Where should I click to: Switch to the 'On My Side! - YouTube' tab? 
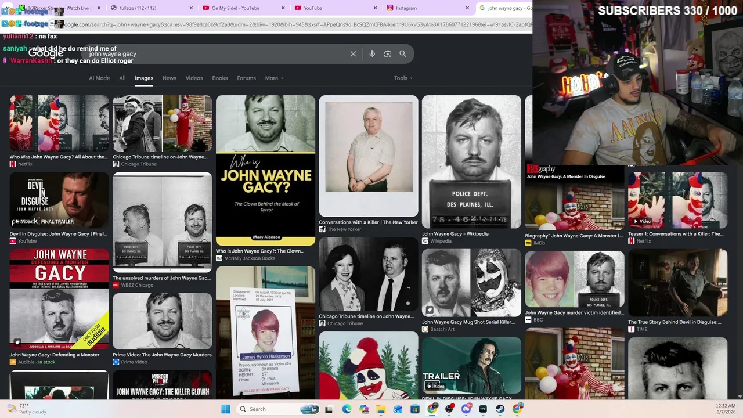pos(243,8)
